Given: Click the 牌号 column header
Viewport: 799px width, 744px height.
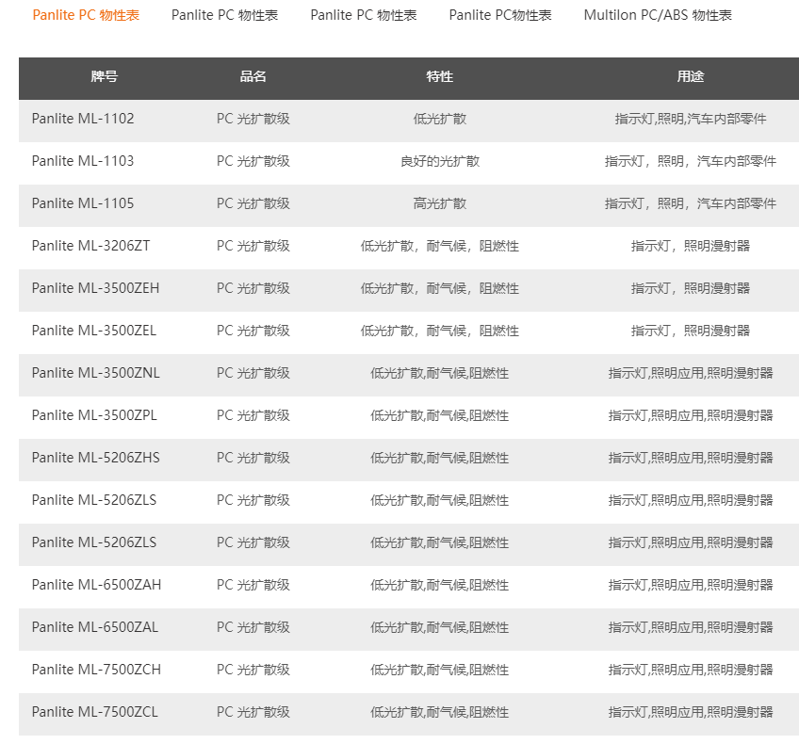Looking at the screenshot, I should (104, 77).
